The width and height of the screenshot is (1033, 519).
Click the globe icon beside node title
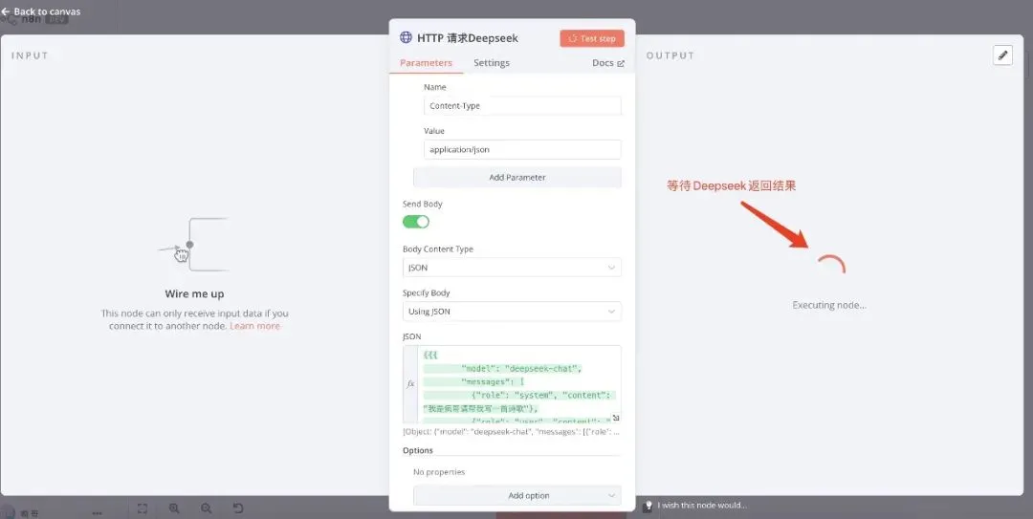click(406, 37)
